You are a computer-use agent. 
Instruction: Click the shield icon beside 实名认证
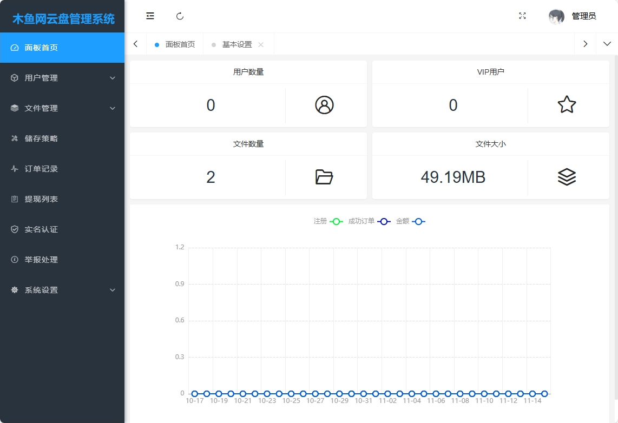click(15, 229)
